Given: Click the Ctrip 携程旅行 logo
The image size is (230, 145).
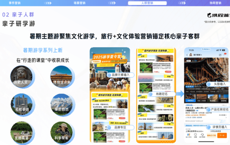Looking at the screenshot, I should [218, 15].
